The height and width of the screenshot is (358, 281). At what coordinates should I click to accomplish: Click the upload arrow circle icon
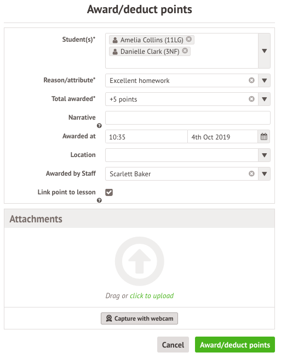(139, 261)
